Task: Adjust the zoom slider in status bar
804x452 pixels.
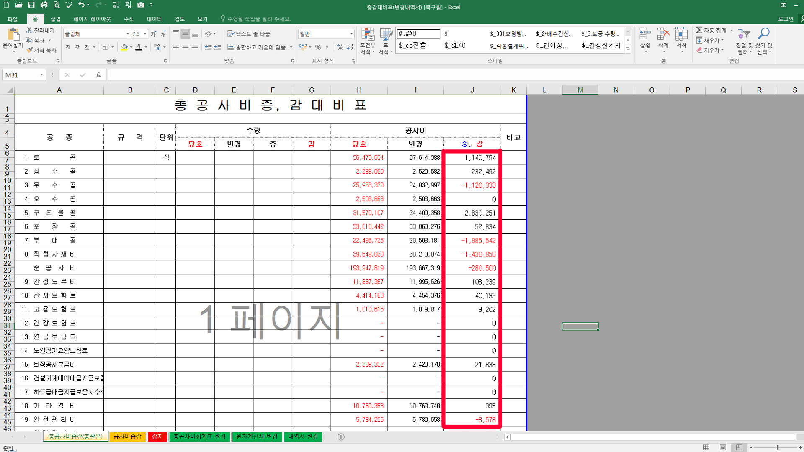Action: point(777,447)
